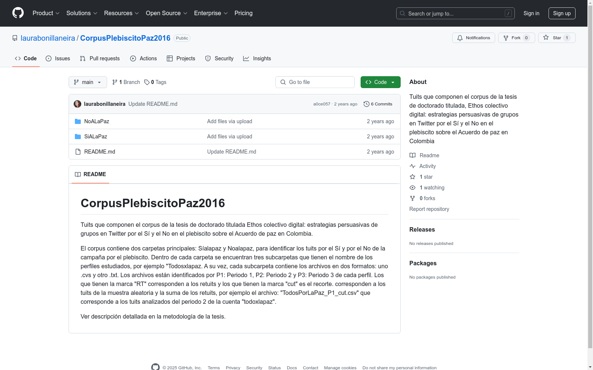The image size is (593, 370).
Task: Open the Enterprise dropdown
Action: 211,13
